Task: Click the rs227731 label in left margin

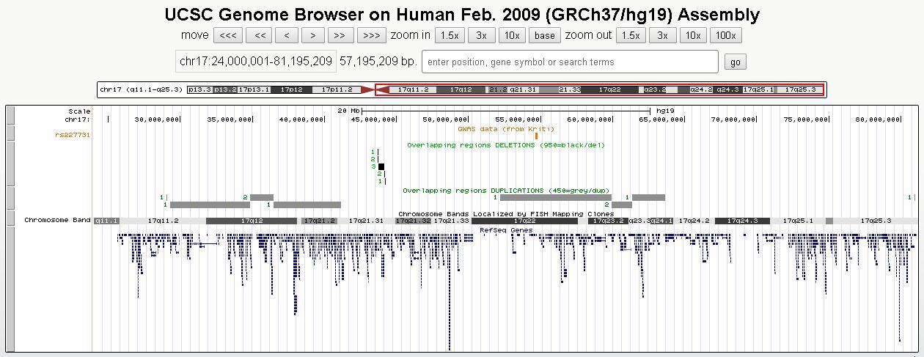Action: [73, 135]
